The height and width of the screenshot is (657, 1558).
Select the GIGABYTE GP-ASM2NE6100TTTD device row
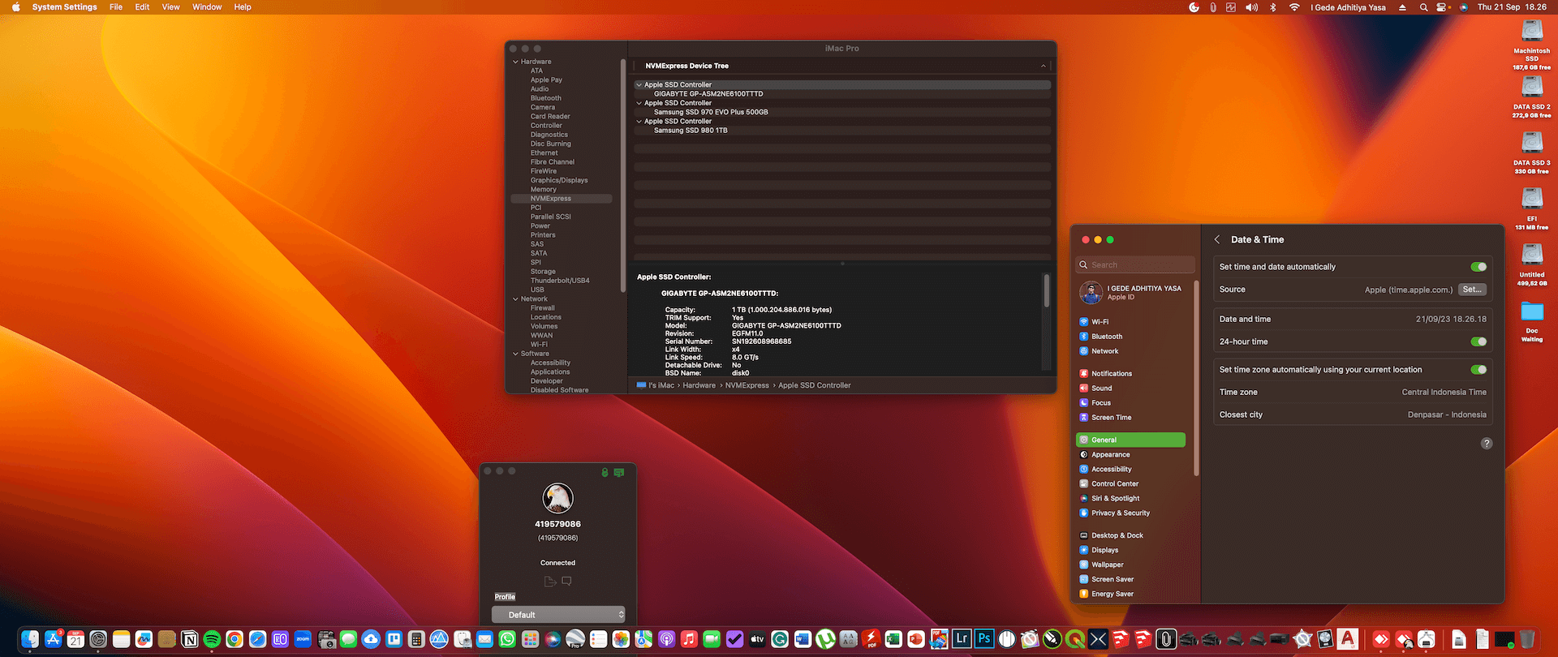tap(842, 94)
